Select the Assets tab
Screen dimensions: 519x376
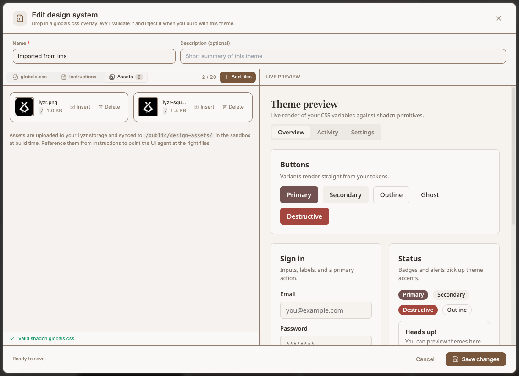pos(126,77)
